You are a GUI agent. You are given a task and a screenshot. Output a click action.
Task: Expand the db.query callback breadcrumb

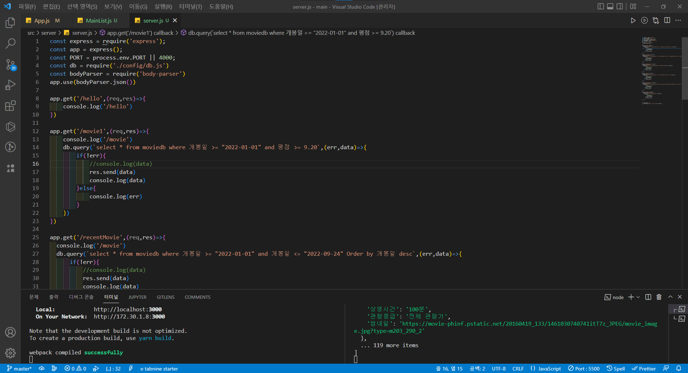[x=298, y=33]
